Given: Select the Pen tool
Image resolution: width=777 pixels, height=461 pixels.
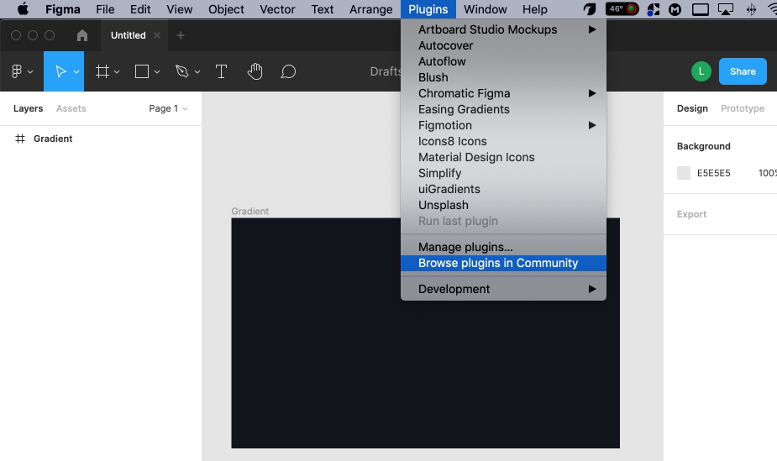Looking at the screenshot, I should coord(182,71).
